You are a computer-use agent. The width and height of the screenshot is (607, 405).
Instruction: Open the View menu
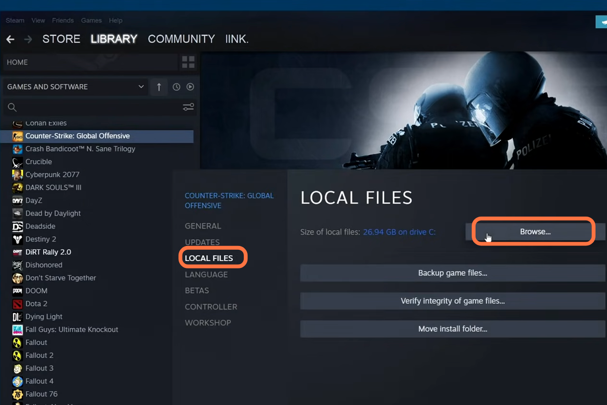tap(38, 21)
